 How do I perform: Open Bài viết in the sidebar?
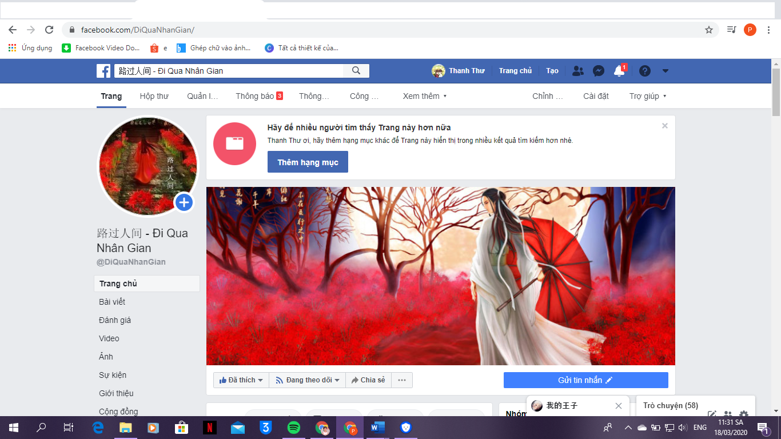pyautogui.click(x=112, y=302)
